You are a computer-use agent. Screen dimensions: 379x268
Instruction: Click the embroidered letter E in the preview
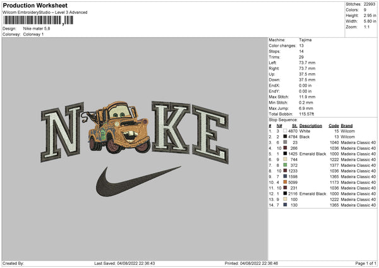(210, 134)
